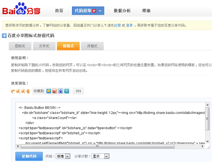The height and width of the screenshot is (162, 212).
Task: Click the 百度分享图标式按钮代码 title text
Action: (31, 36)
